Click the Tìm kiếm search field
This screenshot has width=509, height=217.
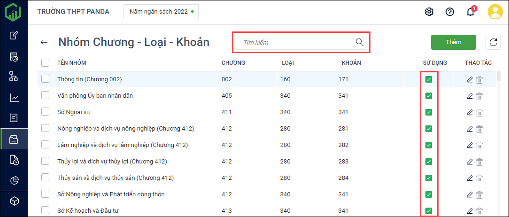tap(296, 42)
